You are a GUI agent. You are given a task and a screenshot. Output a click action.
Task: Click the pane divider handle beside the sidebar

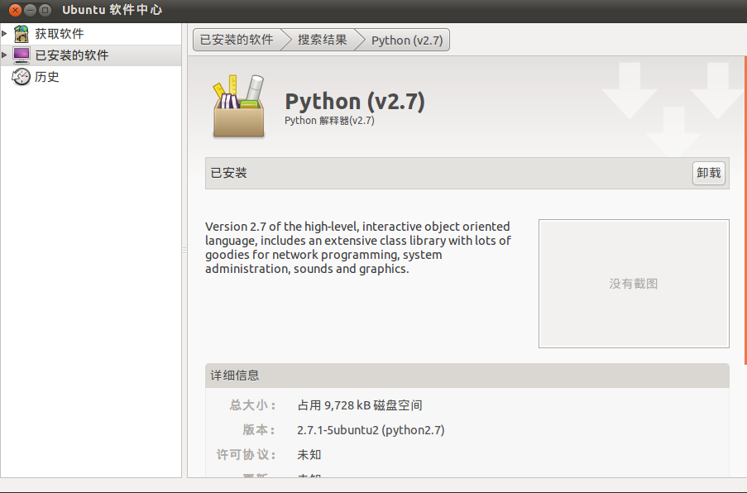coord(184,250)
